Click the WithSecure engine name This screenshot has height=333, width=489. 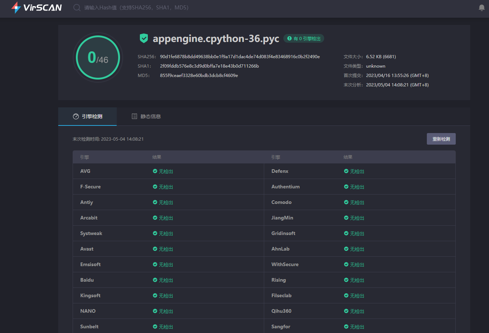coord(285,264)
